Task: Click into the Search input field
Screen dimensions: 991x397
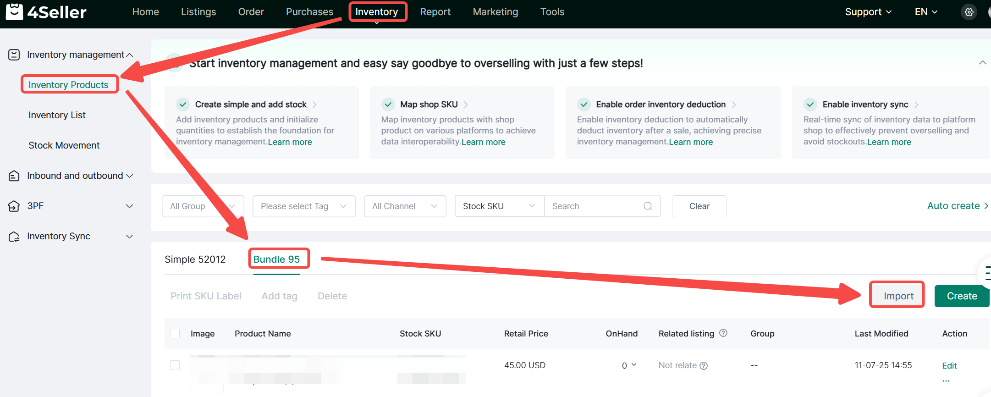Action: [x=594, y=206]
